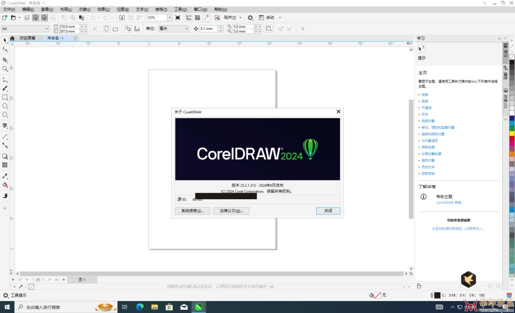Viewport: 515px width, 313px height.
Task: Select the Ellipse tool
Action: click(x=5, y=106)
